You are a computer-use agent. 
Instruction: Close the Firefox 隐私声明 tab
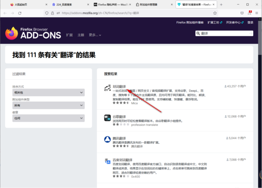pos(130,5)
